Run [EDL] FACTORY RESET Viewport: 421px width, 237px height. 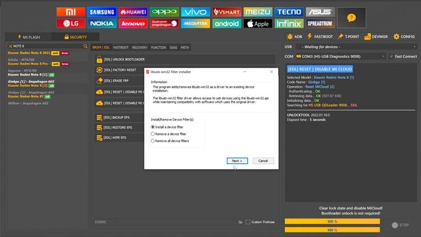120,70
